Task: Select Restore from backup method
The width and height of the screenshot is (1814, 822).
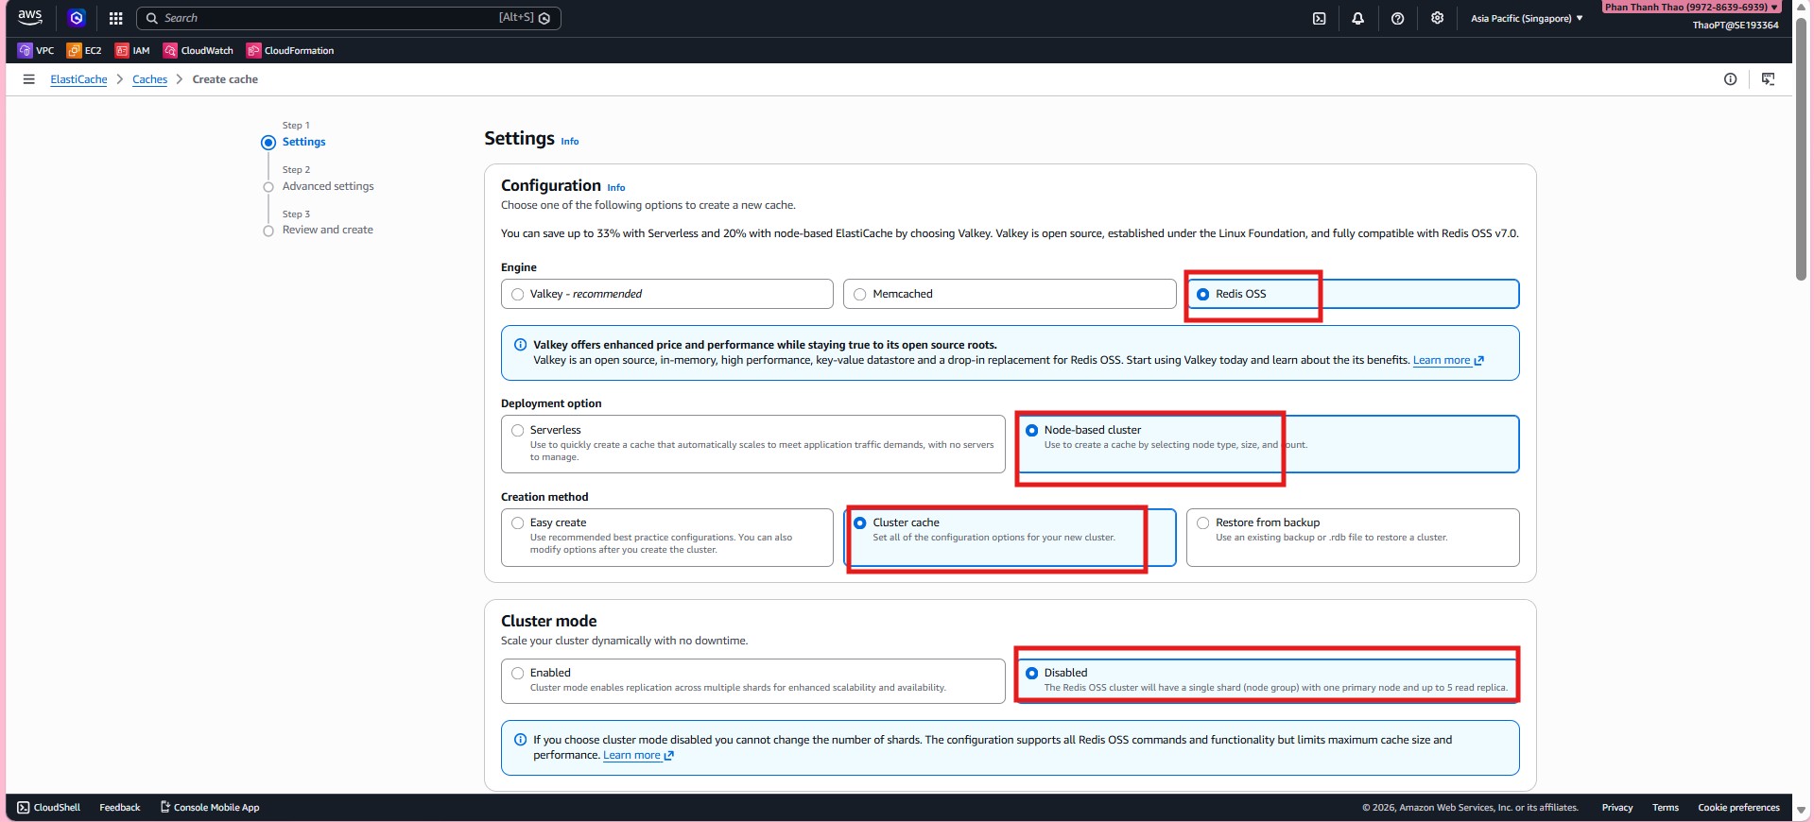Action: click(1353, 538)
